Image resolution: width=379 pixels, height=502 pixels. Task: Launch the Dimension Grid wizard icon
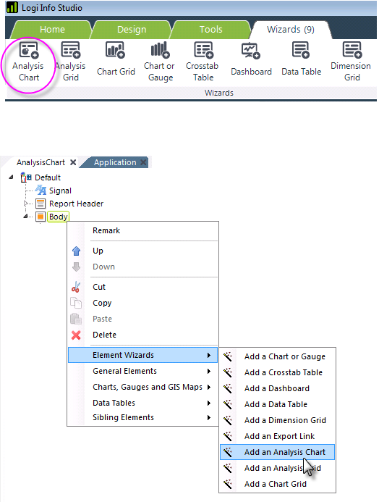pos(352,50)
